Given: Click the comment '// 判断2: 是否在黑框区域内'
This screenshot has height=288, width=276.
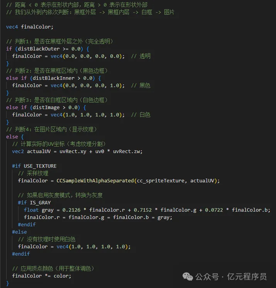Looking at the screenshot, I should (x=57, y=71).
